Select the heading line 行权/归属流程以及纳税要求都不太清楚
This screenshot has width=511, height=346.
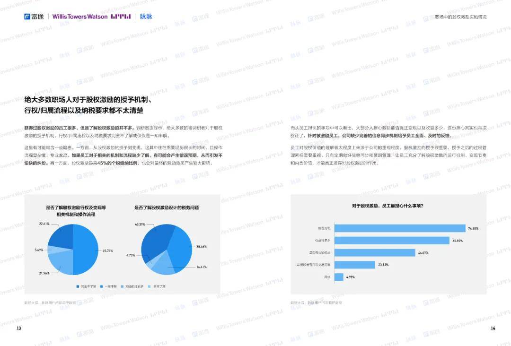click(x=84, y=111)
